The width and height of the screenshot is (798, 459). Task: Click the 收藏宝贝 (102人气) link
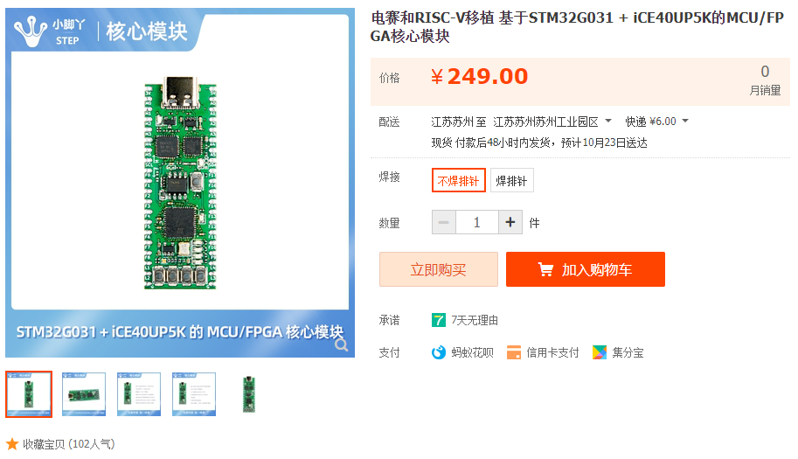pos(68,444)
